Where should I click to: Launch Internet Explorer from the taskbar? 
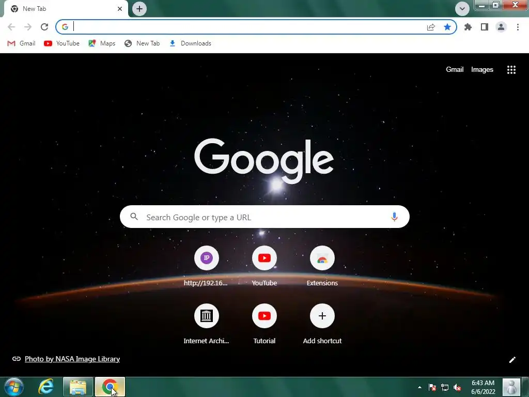[45, 387]
